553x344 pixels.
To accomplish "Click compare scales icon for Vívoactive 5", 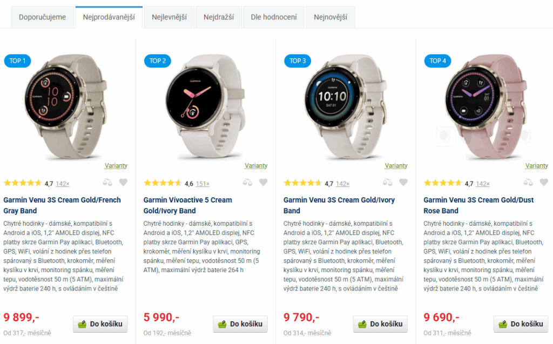I will click(247, 183).
